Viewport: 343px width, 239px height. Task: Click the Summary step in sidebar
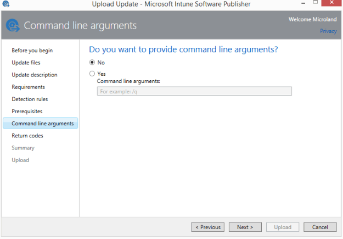[x=23, y=148]
